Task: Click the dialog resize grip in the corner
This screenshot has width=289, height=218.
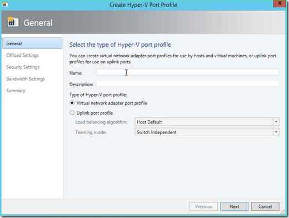Action: 283,211
